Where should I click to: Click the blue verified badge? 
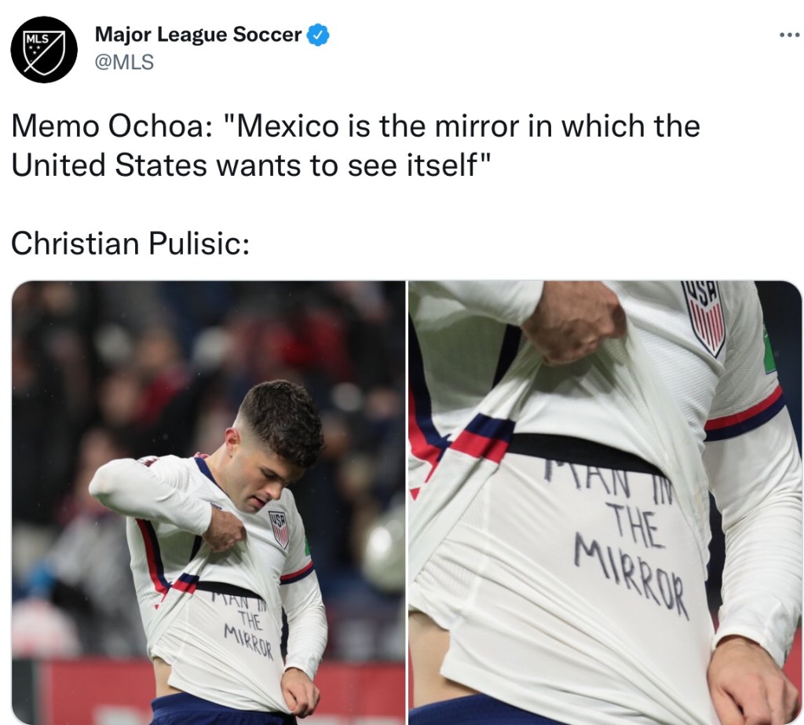318,35
